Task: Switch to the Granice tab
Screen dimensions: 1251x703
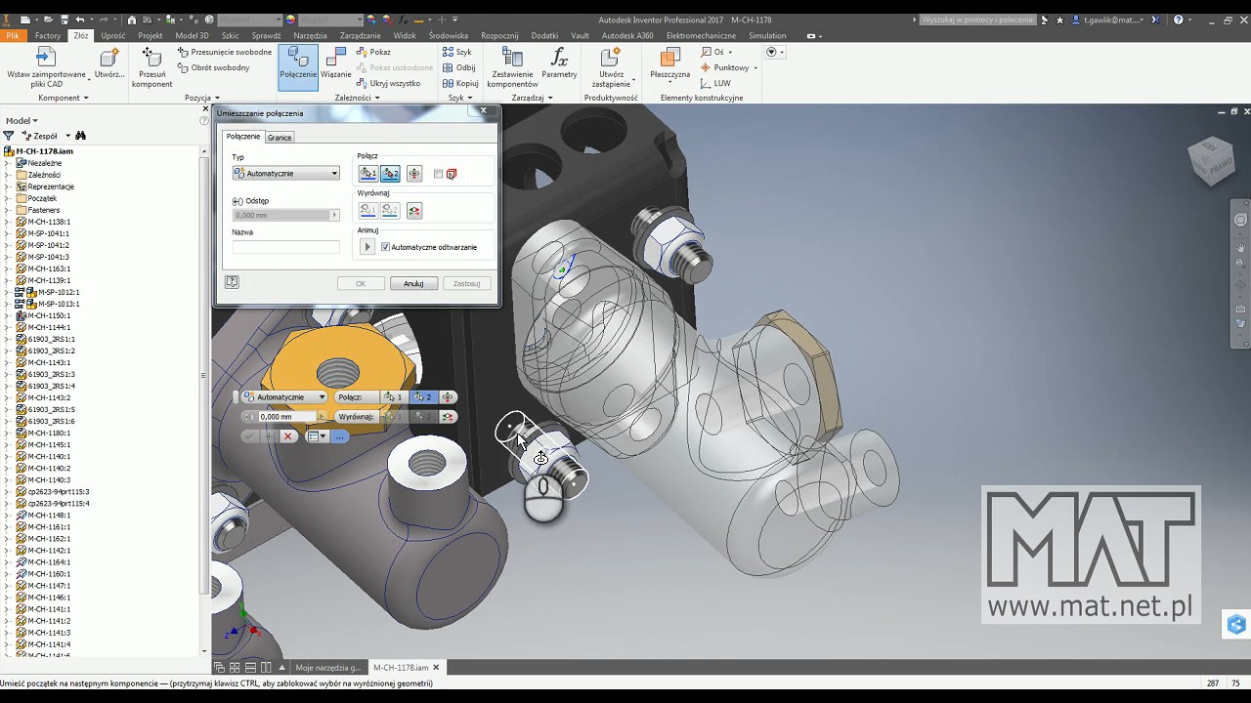Action: pyautogui.click(x=280, y=138)
